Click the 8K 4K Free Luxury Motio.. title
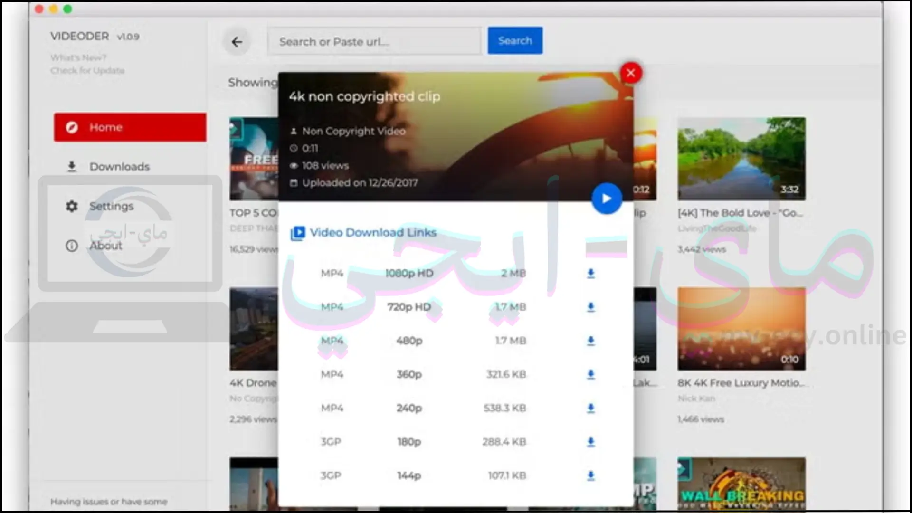 click(741, 383)
